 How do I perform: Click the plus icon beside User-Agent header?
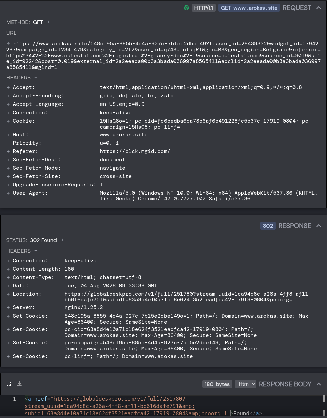(x=8, y=193)
